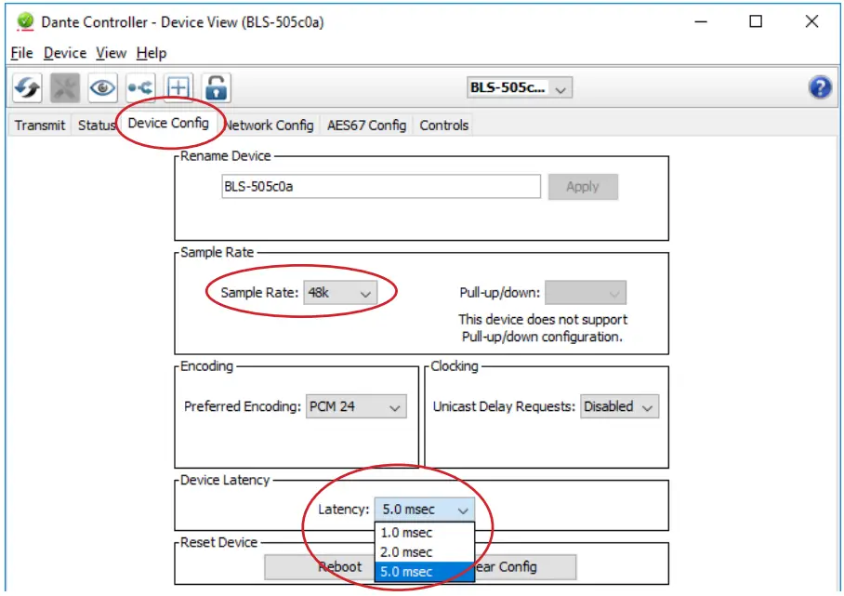Click the 'Unicast Delay Requests:' label
Viewport: 844px width, 596px height.
(x=504, y=406)
